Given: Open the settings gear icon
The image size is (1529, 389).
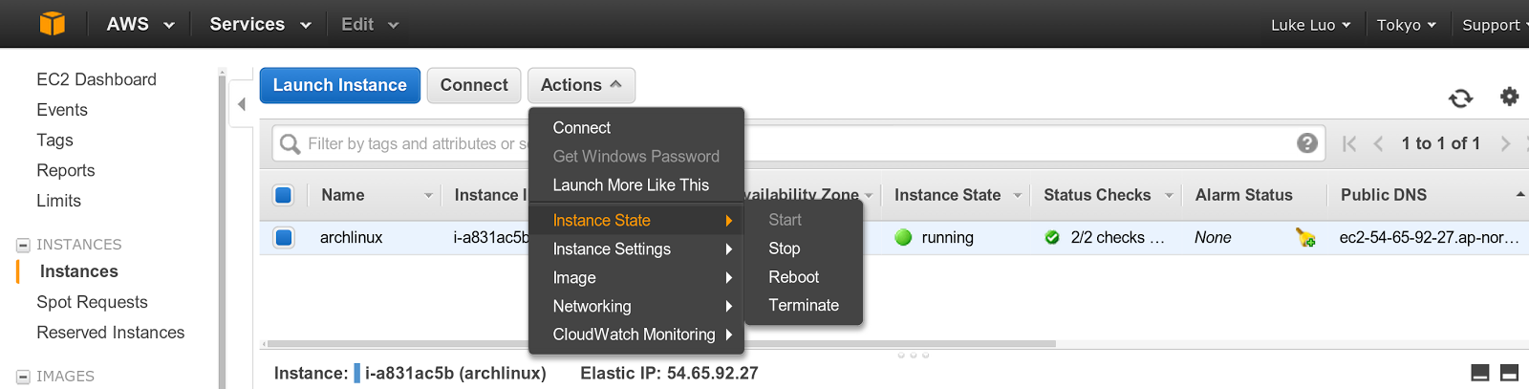Looking at the screenshot, I should coord(1509,97).
